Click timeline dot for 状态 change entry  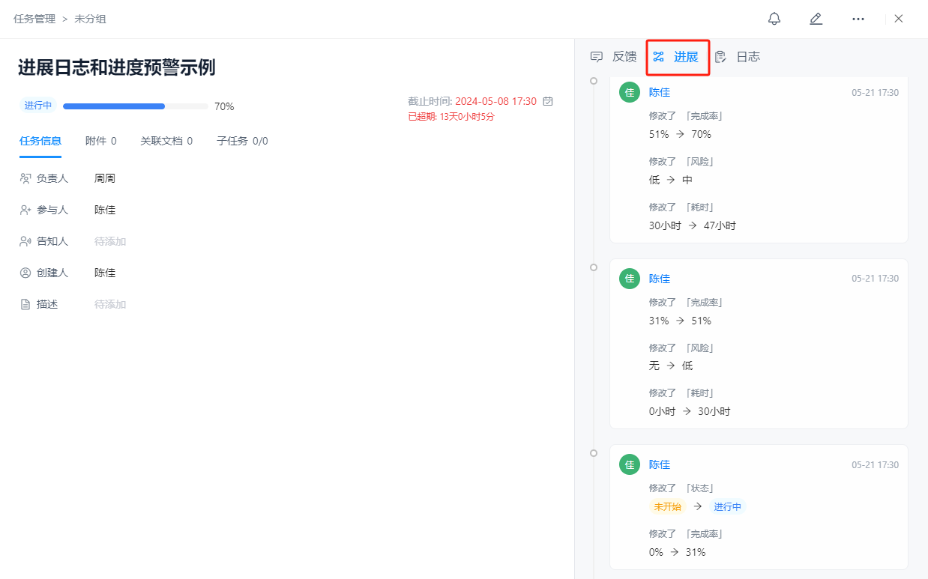click(594, 453)
